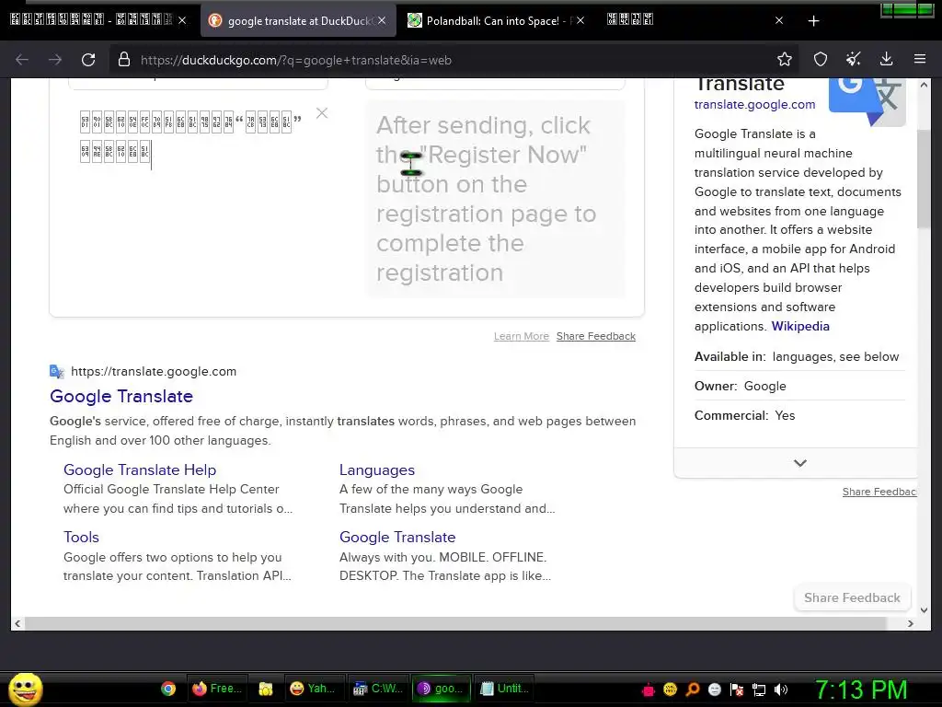The image size is (942, 707).
Task: Click the translated English output text
Action: [x=486, y=199]
